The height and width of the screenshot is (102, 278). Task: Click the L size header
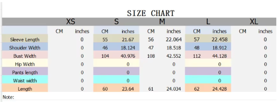[208, 22]
